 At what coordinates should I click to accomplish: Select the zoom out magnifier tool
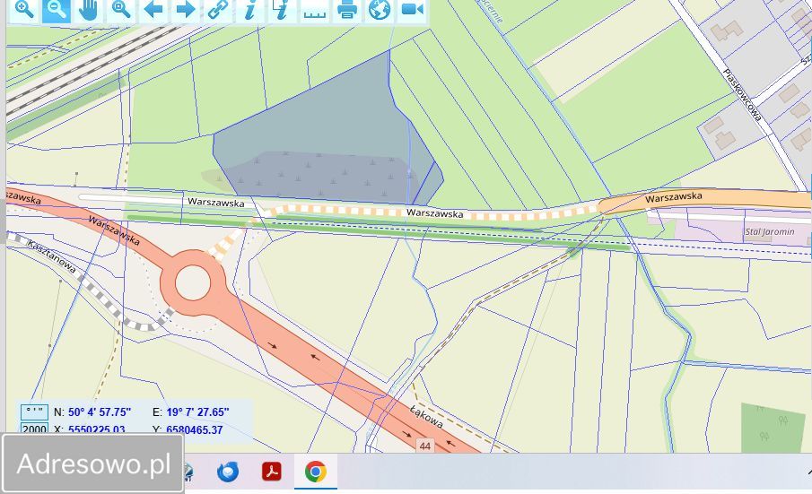click(56, 9)
